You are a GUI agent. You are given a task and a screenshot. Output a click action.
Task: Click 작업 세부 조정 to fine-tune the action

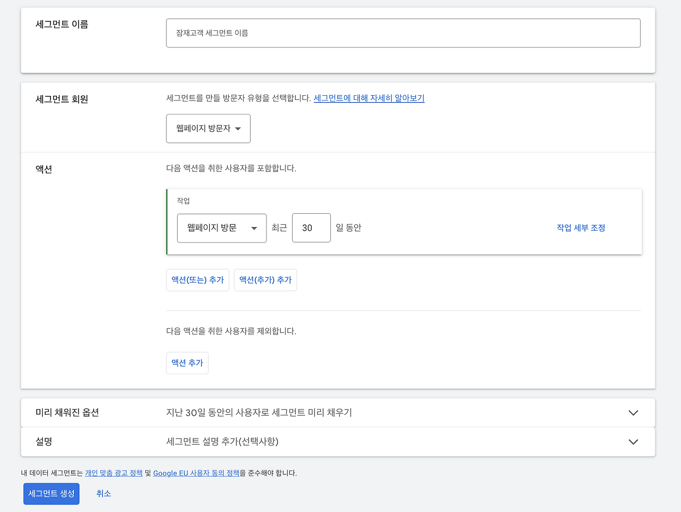pyautogui.click(x=580, y=228)
